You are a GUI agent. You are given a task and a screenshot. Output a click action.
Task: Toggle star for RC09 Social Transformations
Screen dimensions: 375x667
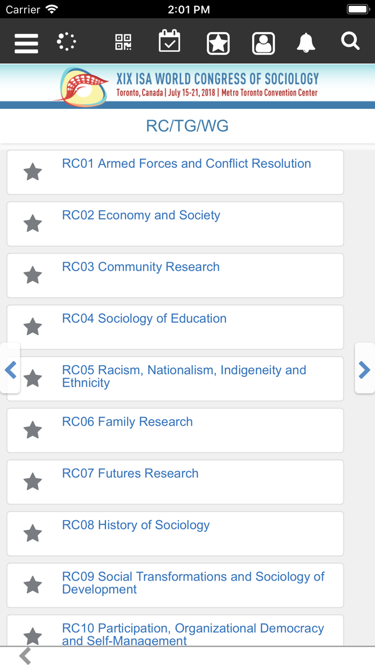point(33,585)
